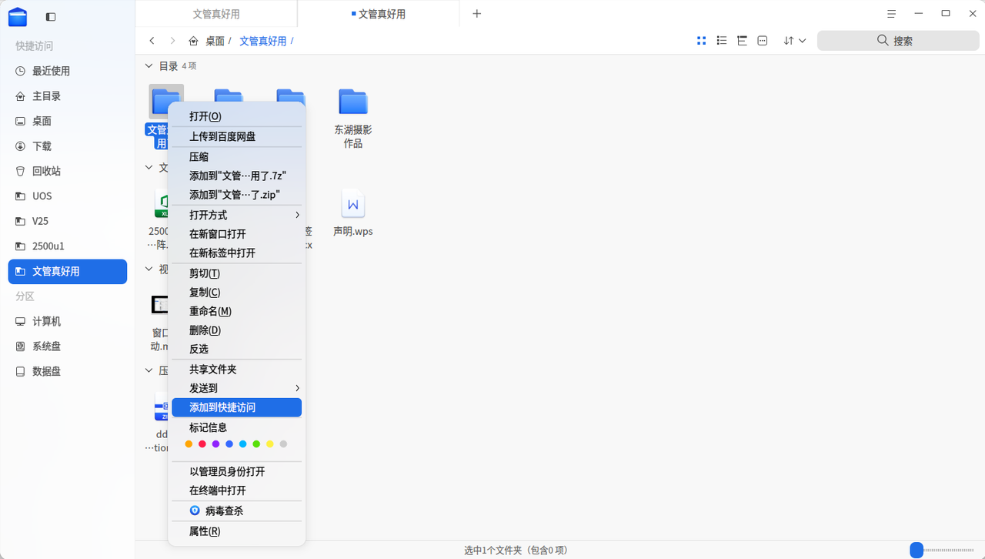Click the 下载 download icon in sidebar
Image resolution: width=985 pixels, height=559 pixels.
click(21, 146)
